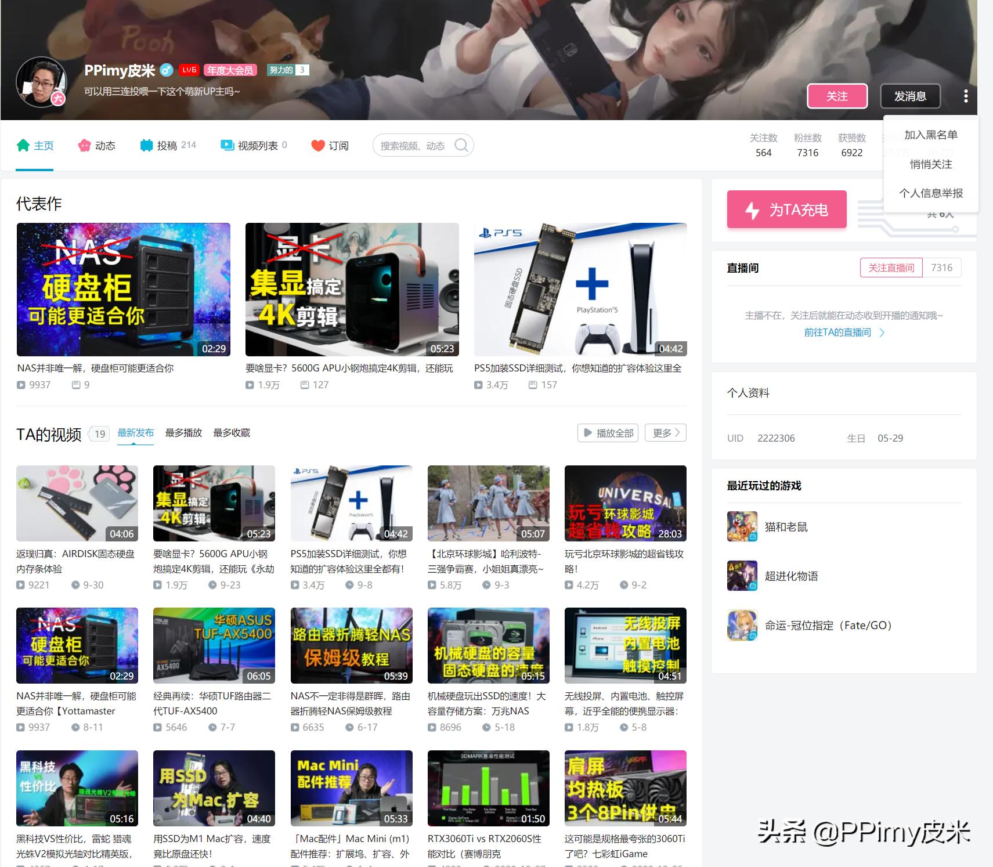The height and width of the screenshot is (867, 993).
Task: Open the 超进化物语 game name
Action: [792, 576]
